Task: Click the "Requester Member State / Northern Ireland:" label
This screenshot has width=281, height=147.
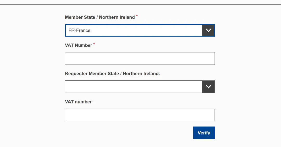Action: [112, 74]
